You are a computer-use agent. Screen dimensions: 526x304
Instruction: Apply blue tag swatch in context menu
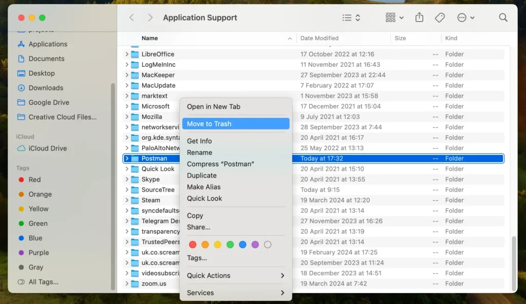pos(242,244)
